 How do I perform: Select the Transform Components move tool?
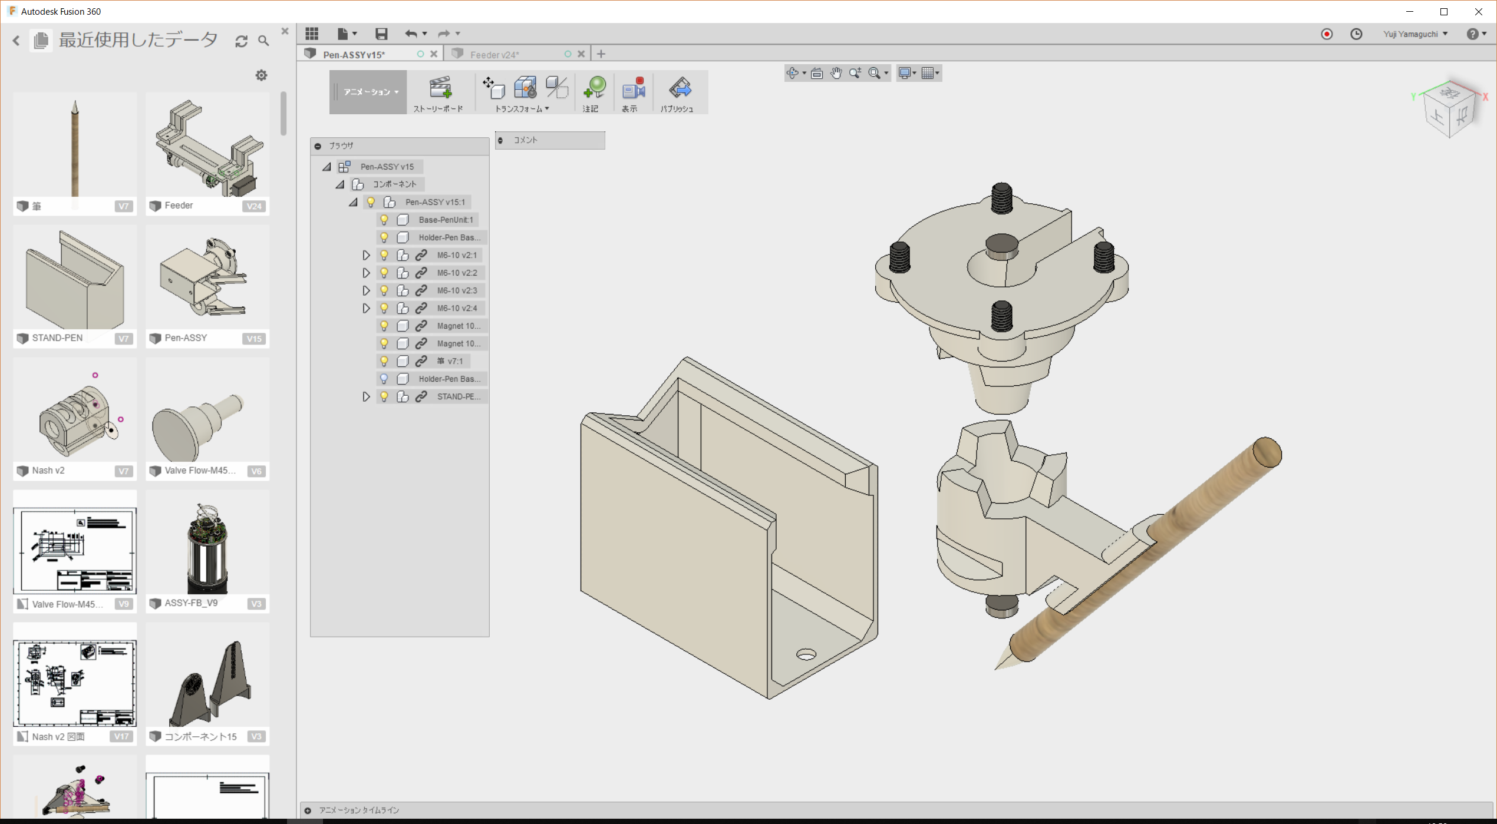(494, 88)
